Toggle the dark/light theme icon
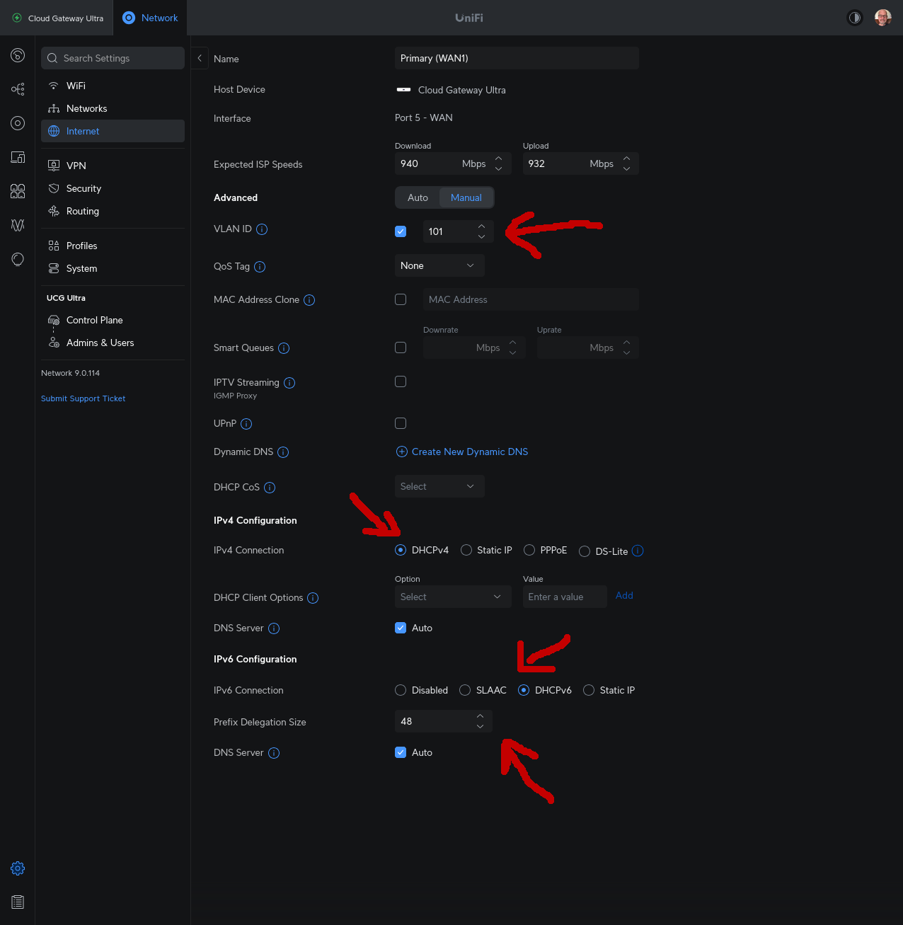 tap(855, 18)
